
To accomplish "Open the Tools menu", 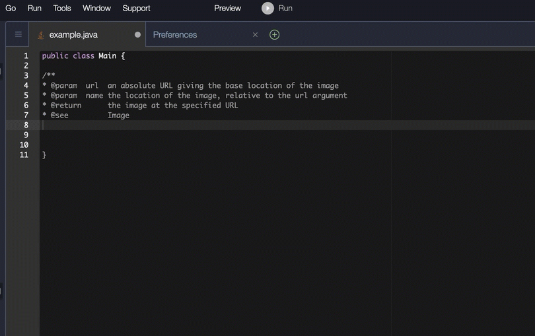I will coord(62,9).
